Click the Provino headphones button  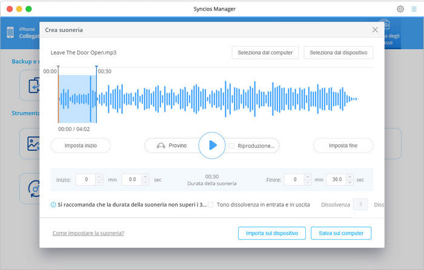pos(172,145)
